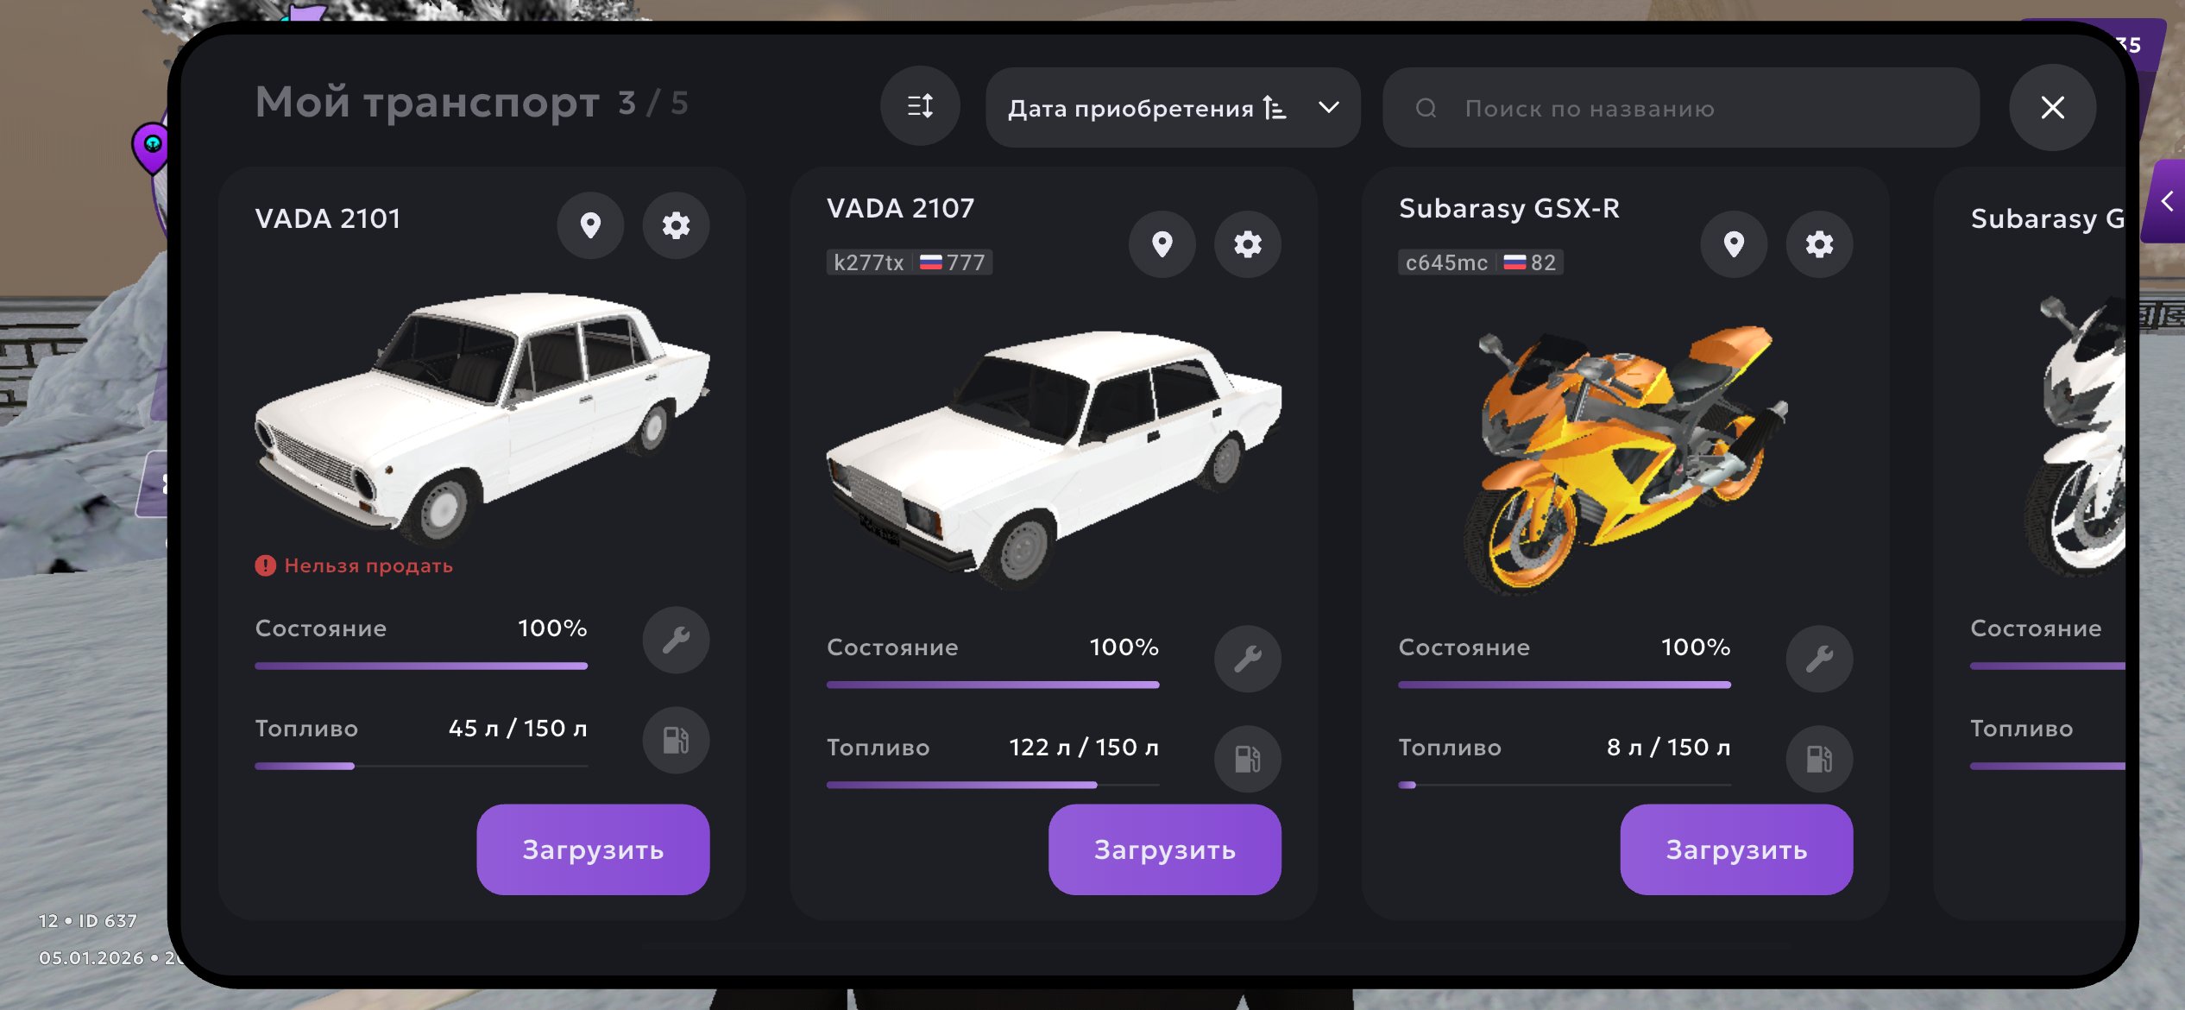
Task: Open the 'Дата приобретения' sort dropdown
Action: coord(1172,108)
